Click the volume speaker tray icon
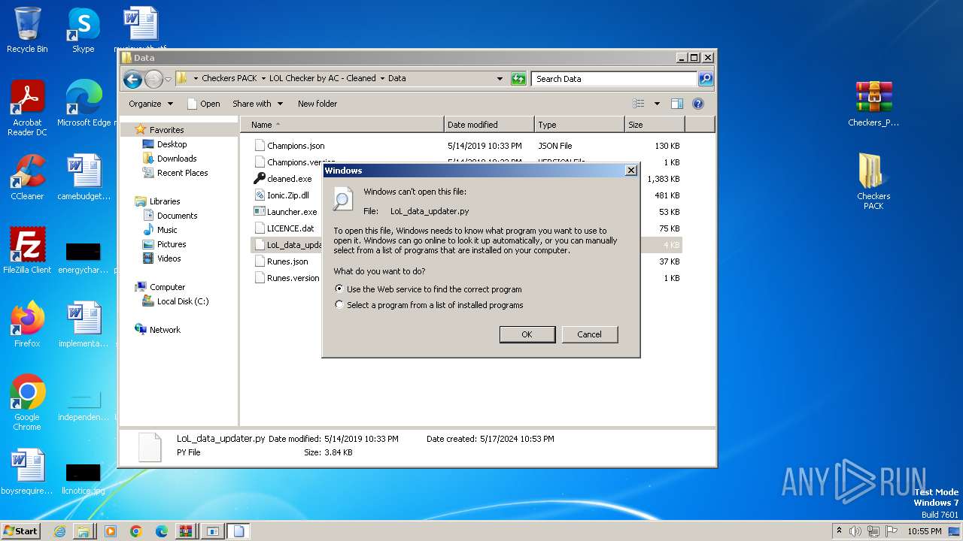Viewport: 963px width, 541px height. [x=855, y=531]
